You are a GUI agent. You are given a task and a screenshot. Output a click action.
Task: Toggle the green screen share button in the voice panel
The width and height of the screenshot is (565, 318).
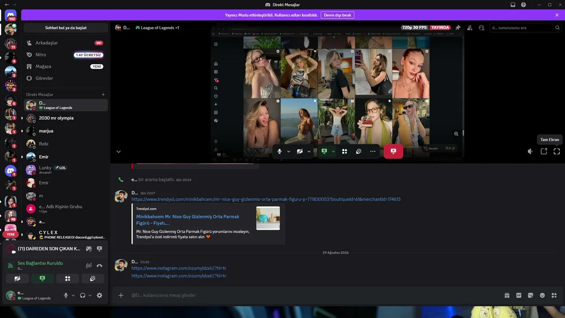pos(42,279)
